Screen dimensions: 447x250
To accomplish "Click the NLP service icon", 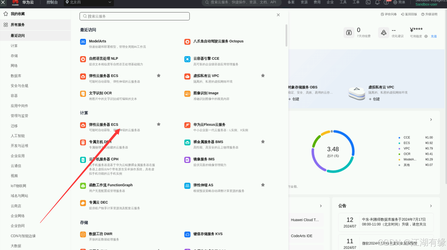I will pyautogui.click(x=83, y=59).
